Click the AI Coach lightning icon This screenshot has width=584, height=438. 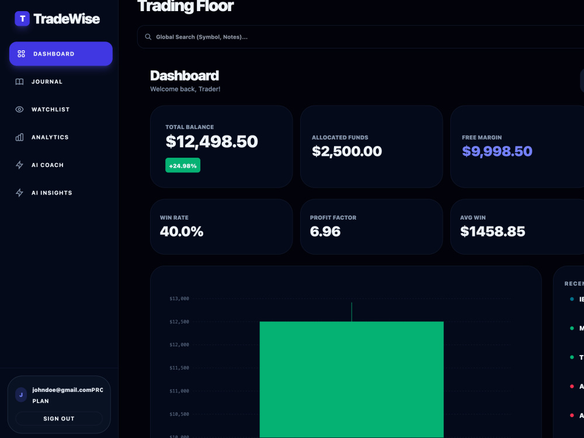pos(19,165)
